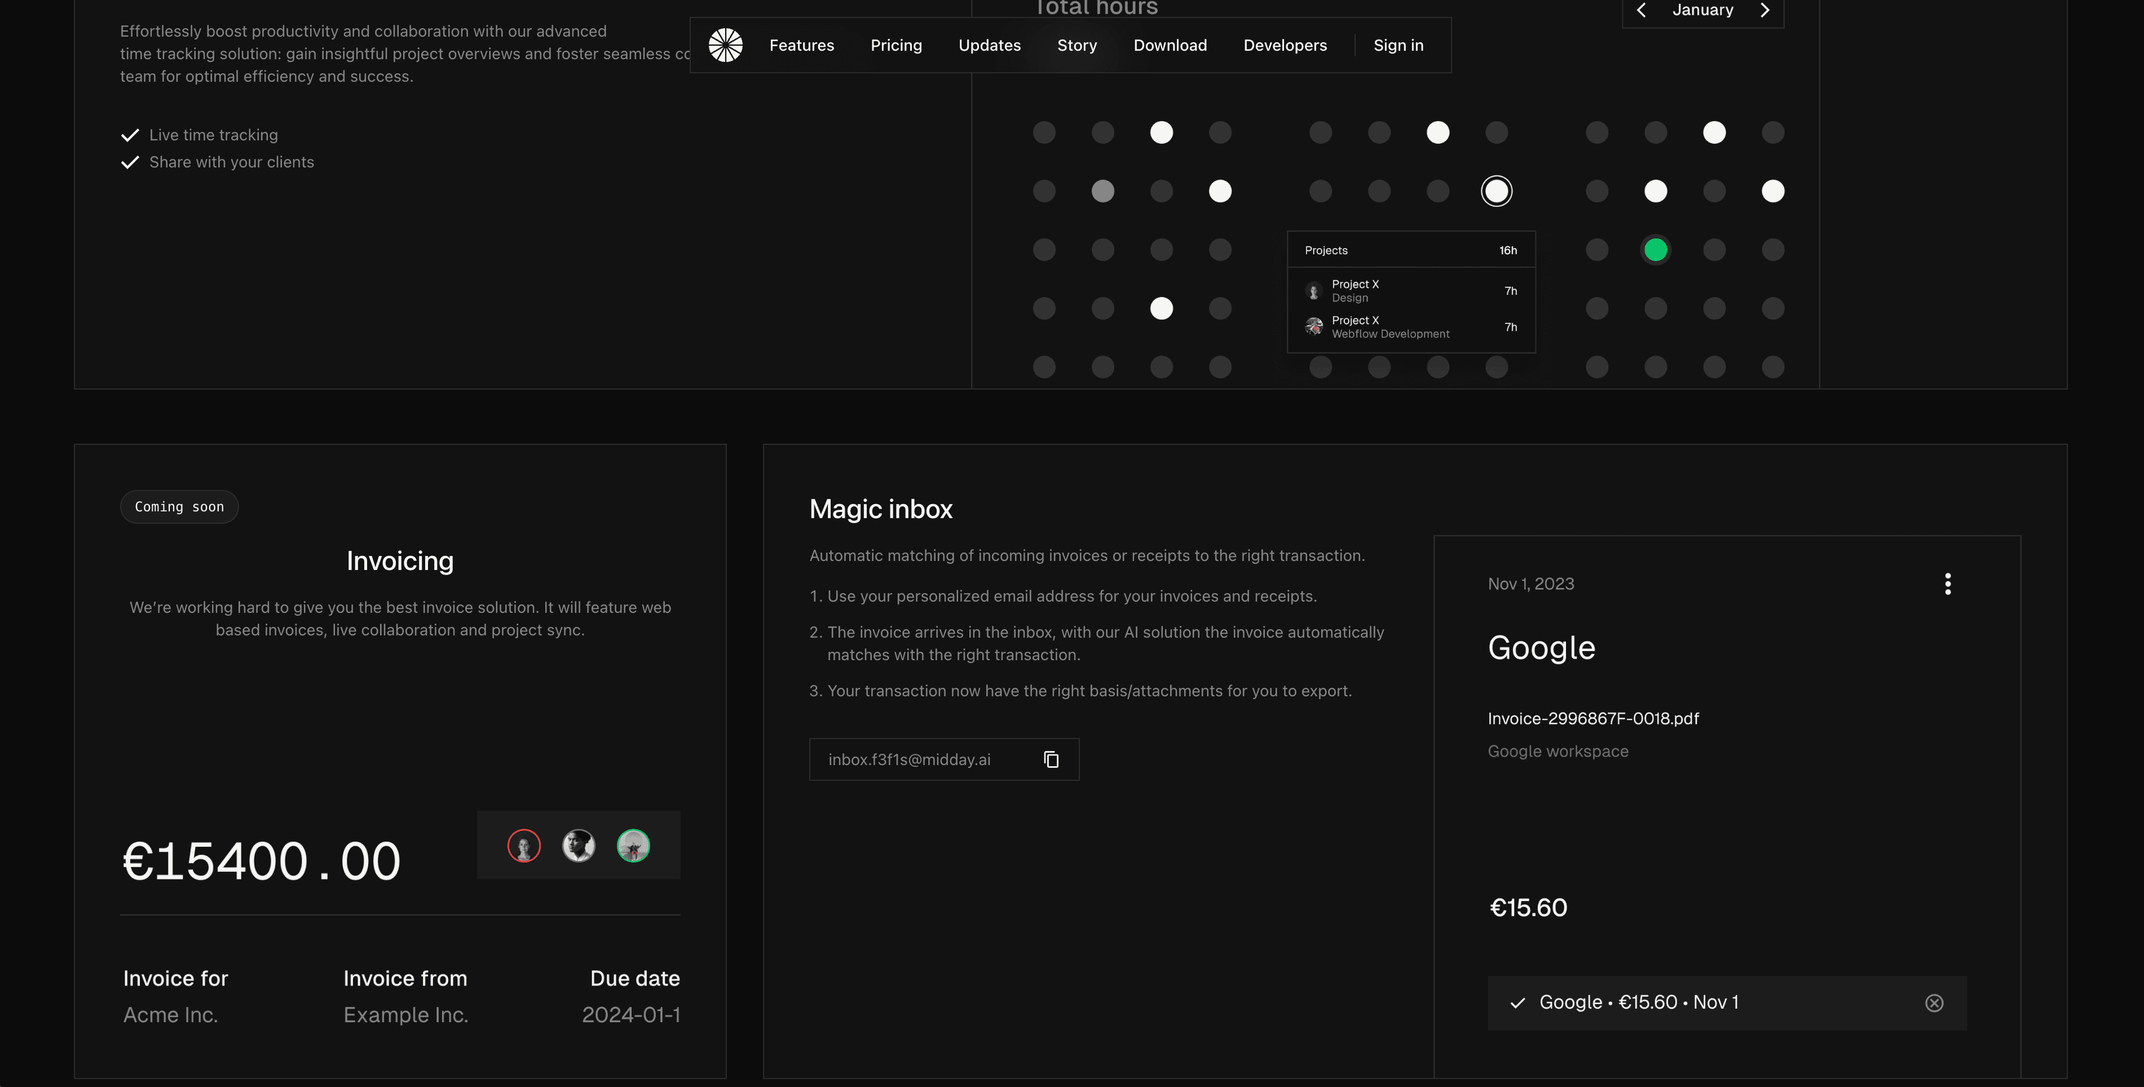Click the middle avatar in Invoicing card

tap(579, 846)
